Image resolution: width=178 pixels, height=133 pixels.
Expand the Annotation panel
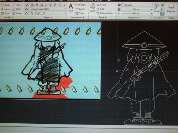[78, 17]
